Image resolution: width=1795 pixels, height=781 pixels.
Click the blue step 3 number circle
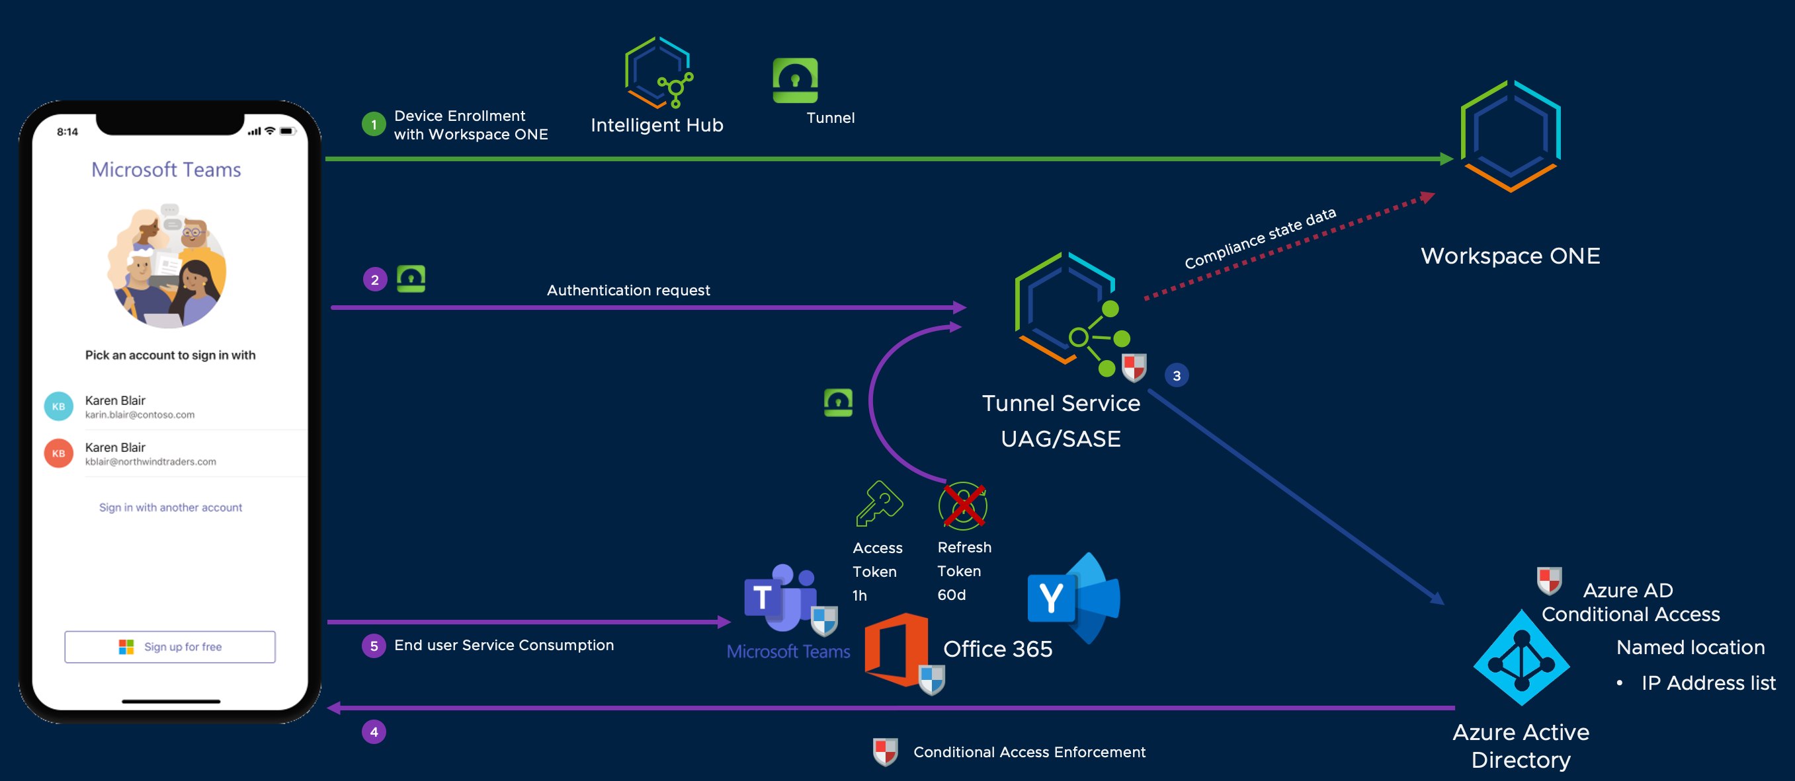click(x=1176, y=376)
